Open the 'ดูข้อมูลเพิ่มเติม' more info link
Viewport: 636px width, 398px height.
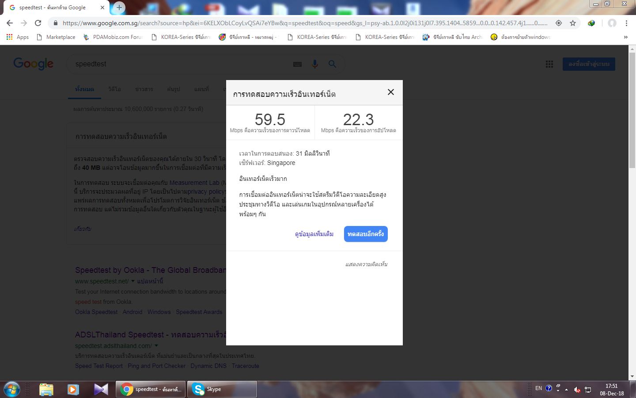[x=314, y=234]
